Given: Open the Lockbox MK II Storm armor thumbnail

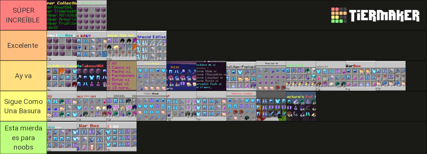Looking at the screenshot, I should (x=212, y=76).
